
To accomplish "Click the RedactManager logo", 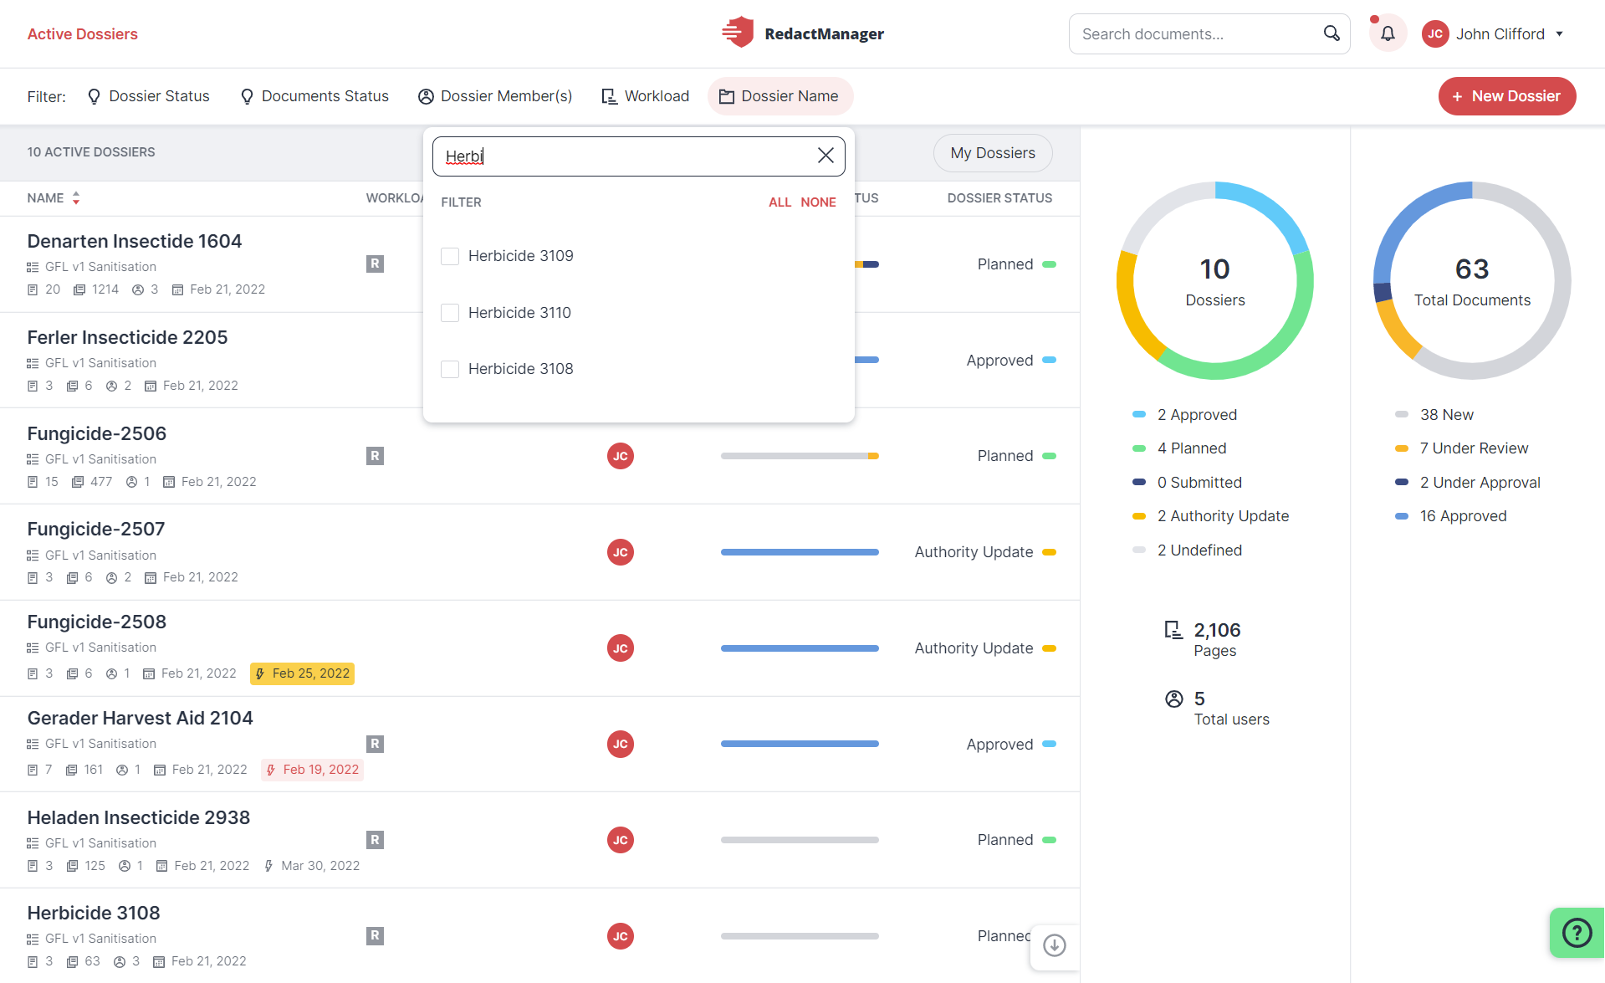I will [803, 33].
